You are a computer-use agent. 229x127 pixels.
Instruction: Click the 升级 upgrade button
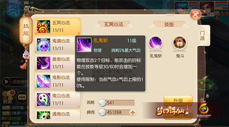(x=178, y=100)
